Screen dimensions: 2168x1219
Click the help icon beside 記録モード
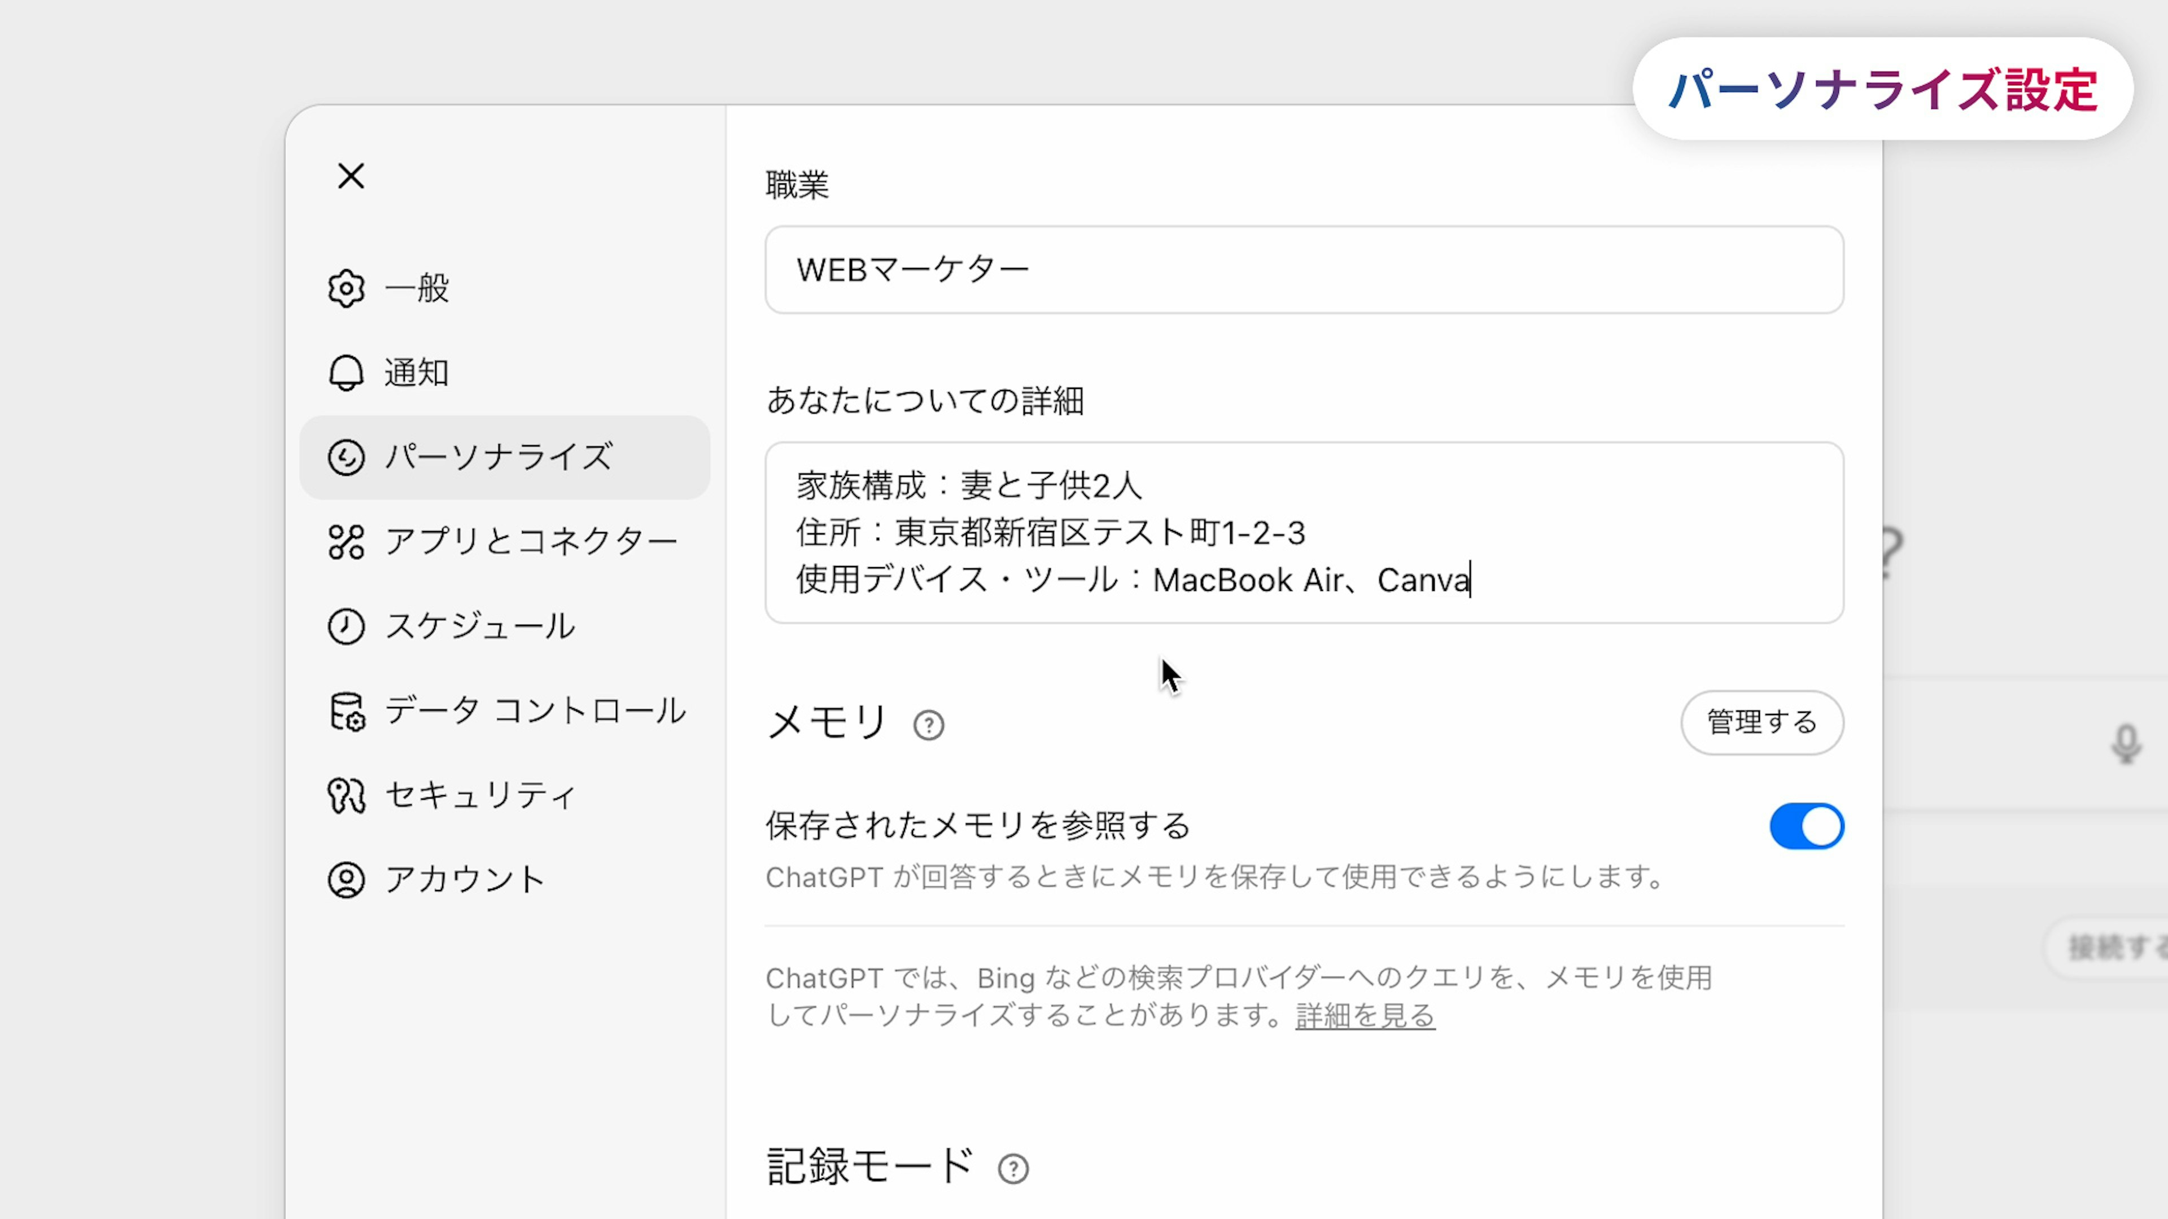coord(1012,1169)
